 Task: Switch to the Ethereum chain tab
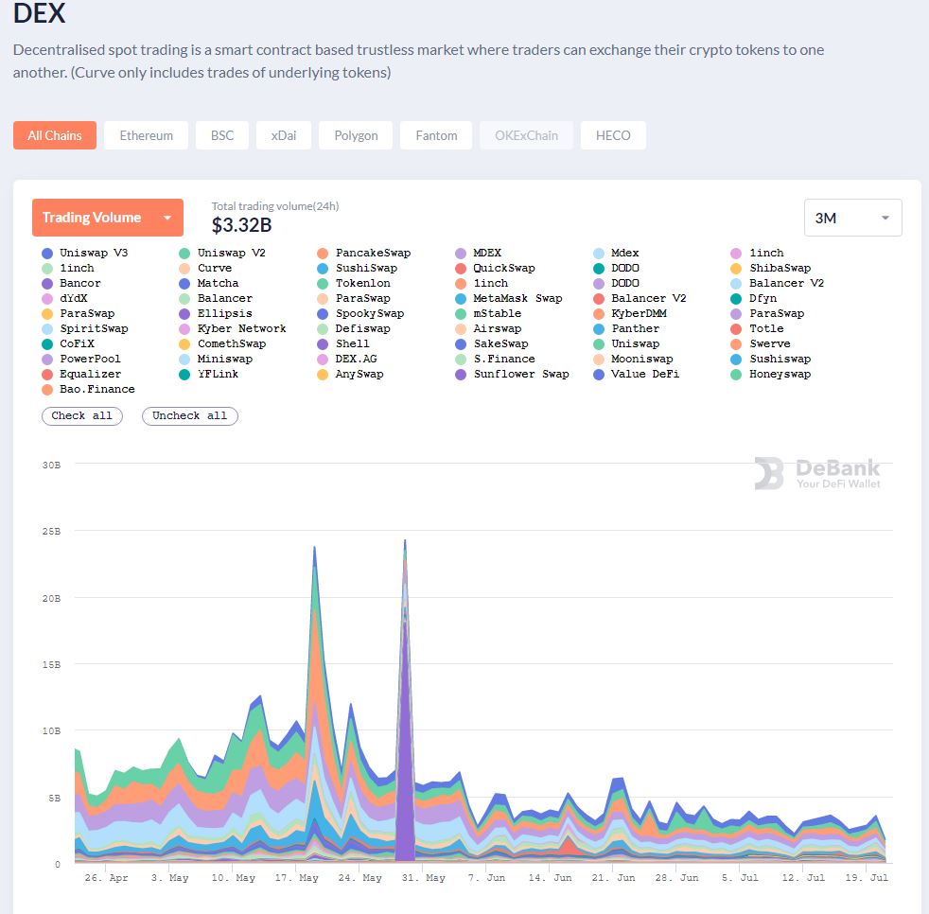[147, 135]
